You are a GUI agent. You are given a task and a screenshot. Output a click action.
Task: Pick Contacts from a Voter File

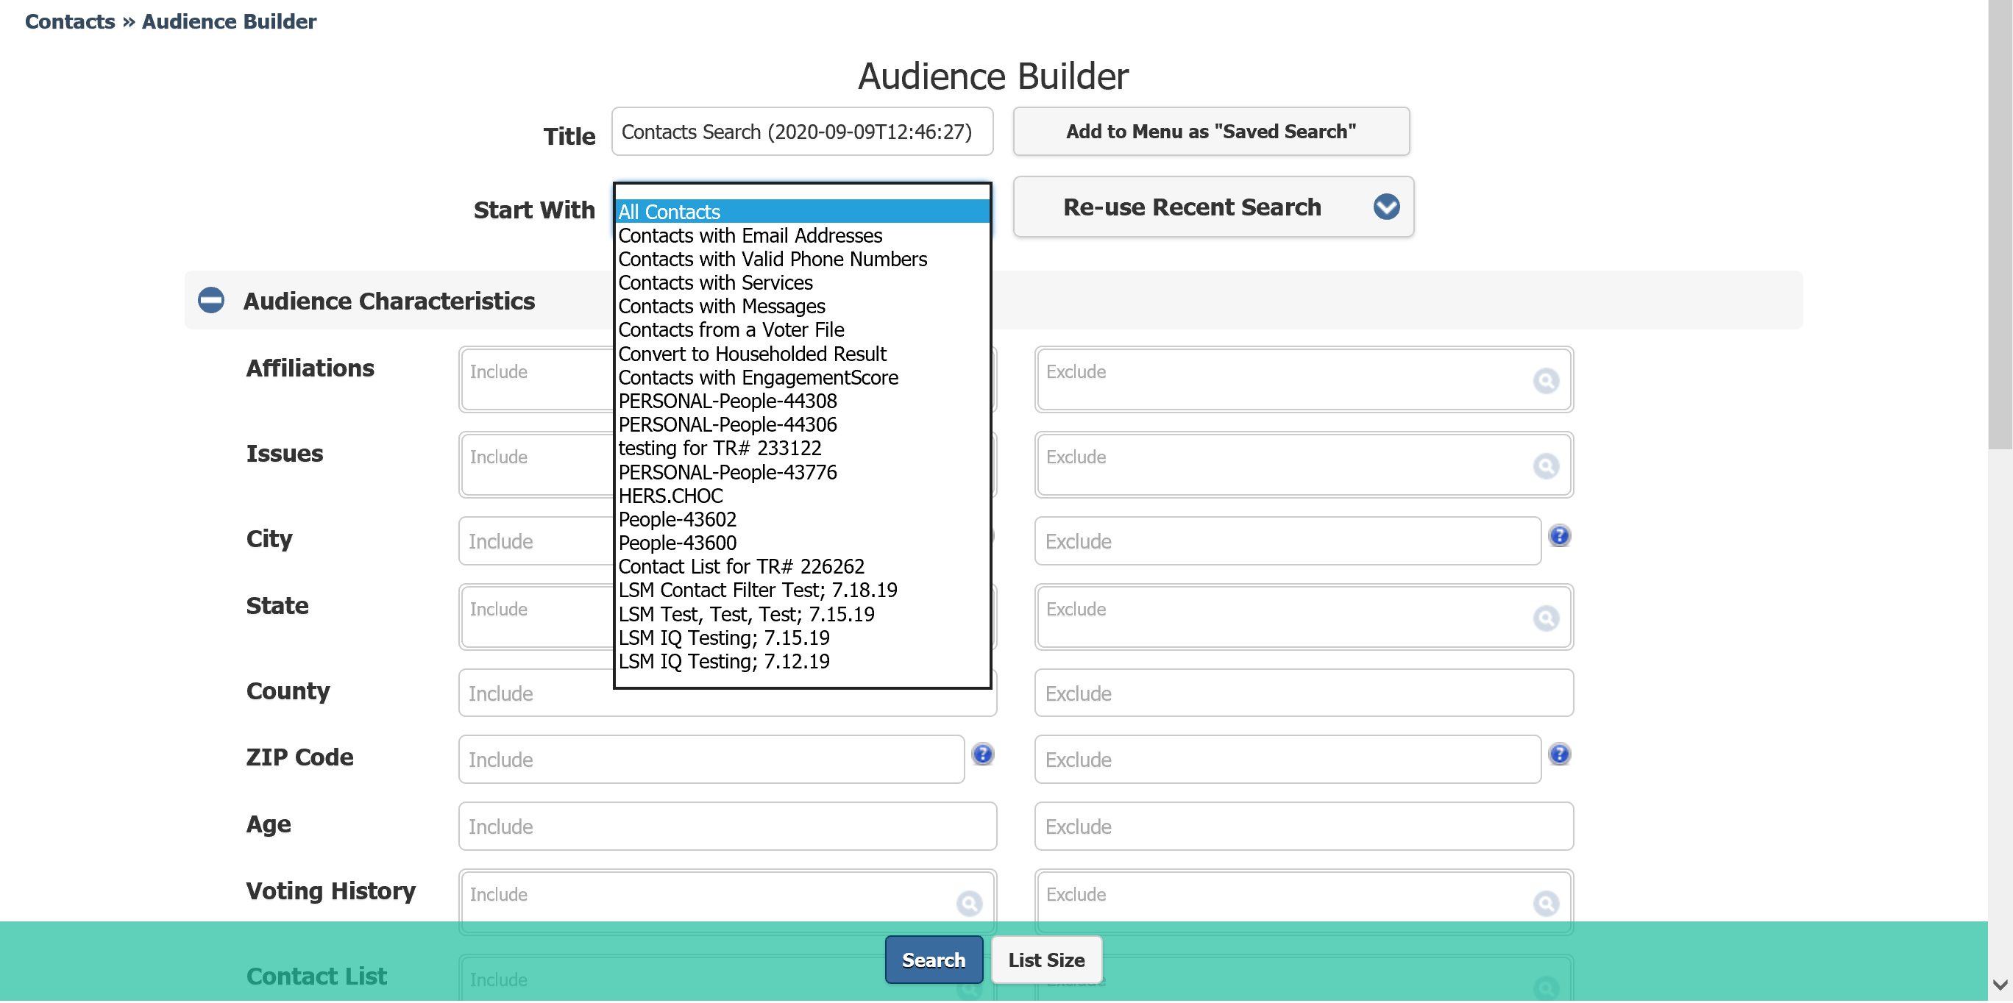point(803,329)
